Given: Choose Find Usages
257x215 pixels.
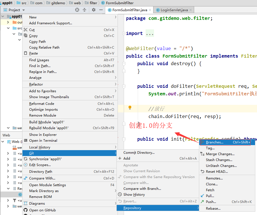Looking at the screenshot, I should click(70, 60).
